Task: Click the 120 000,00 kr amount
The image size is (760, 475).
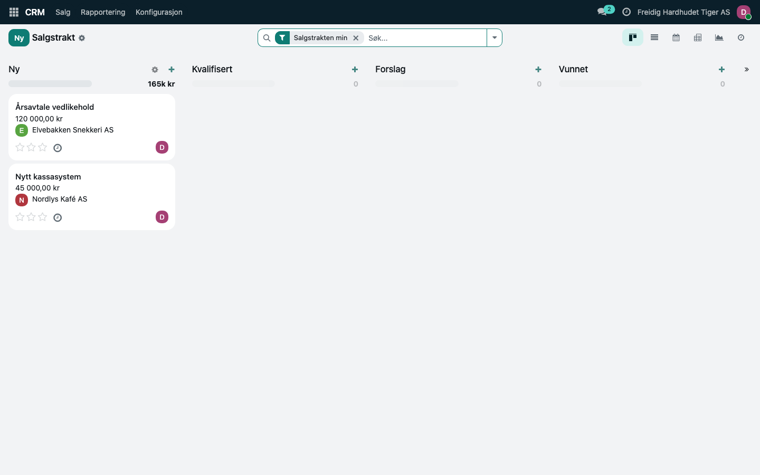Action: tap(39, 119)
